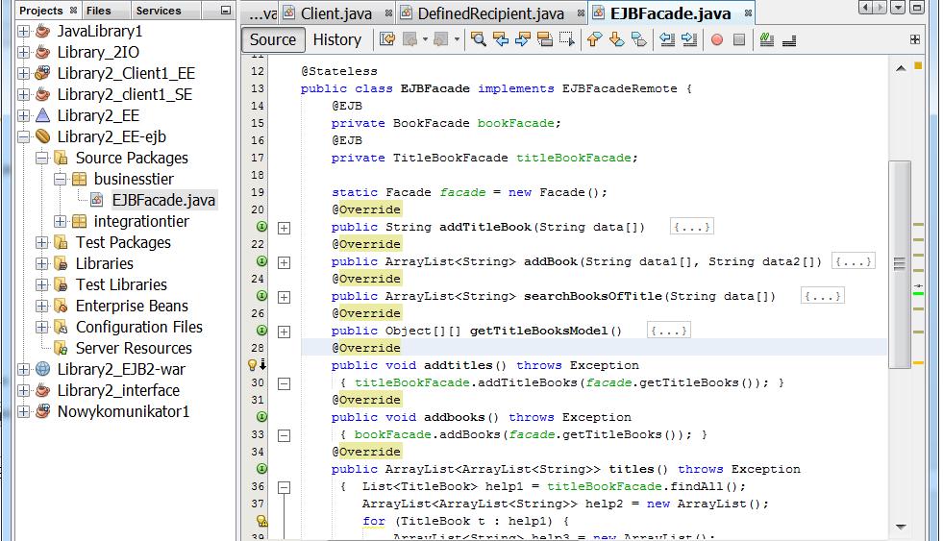The width and height of the screenshot is (943, 541).
Task: Uncomment selected lines icon
Action: coord(789,40)
